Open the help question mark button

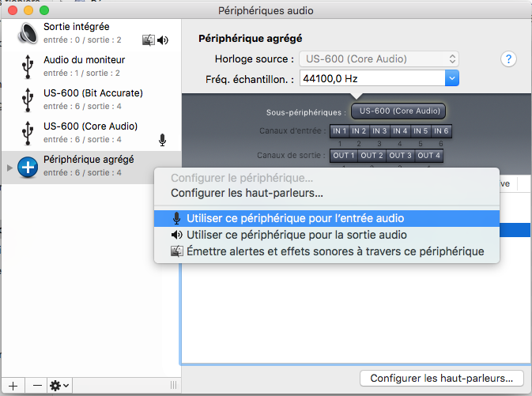coord(508,59)
